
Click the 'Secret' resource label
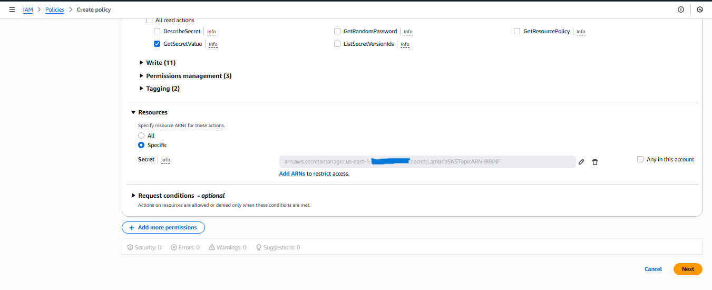click(147, 159)
